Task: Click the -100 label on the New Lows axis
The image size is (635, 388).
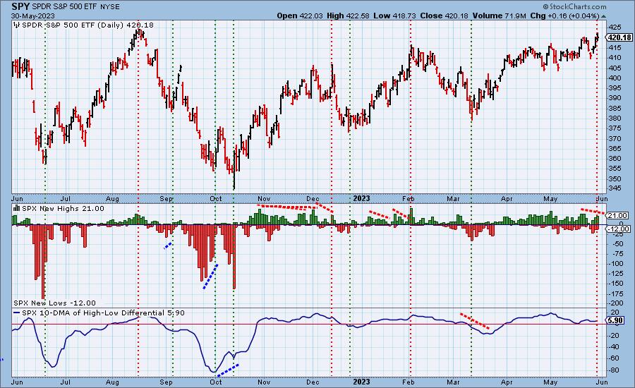Action: click(617, 264)
